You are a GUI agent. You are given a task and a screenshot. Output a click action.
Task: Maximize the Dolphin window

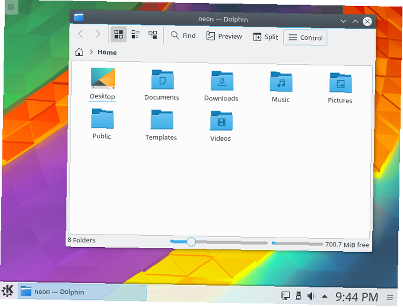point(355,21)
